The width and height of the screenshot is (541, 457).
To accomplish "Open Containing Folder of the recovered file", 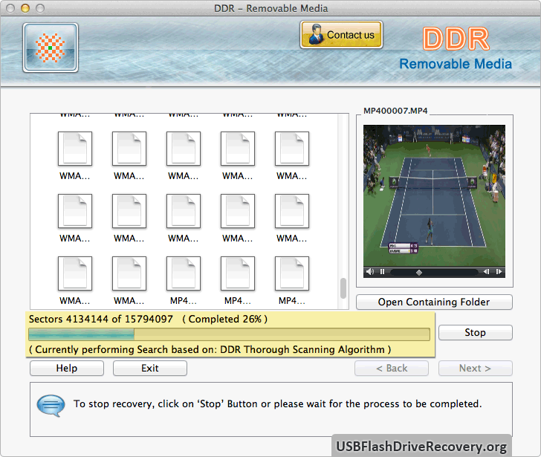I will pyautogui.click(x=434, y=302).
